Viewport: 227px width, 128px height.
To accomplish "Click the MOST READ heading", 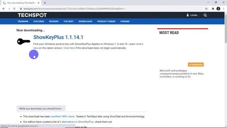I will (x=169, y=33).
